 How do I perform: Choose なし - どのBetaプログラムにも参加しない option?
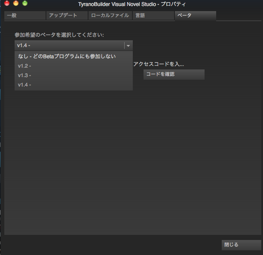tap(73, 57)
